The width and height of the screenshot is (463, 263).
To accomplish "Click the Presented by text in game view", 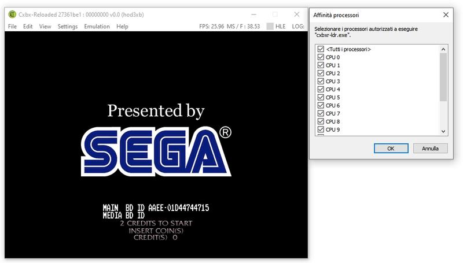I will click(x=156, y=111).
